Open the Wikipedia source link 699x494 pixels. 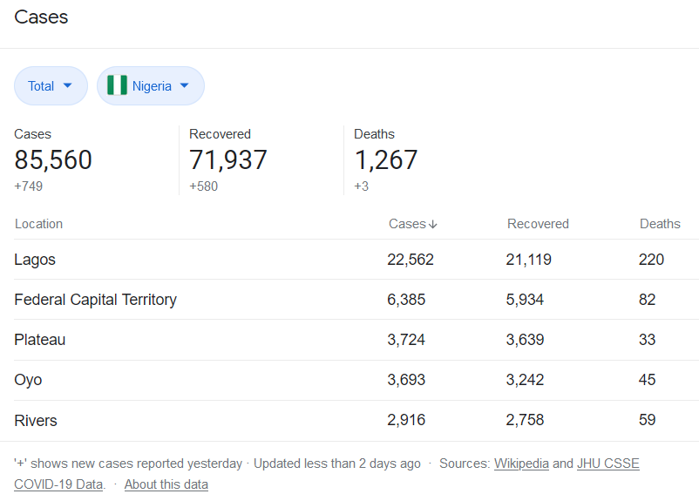click(521, 464)
